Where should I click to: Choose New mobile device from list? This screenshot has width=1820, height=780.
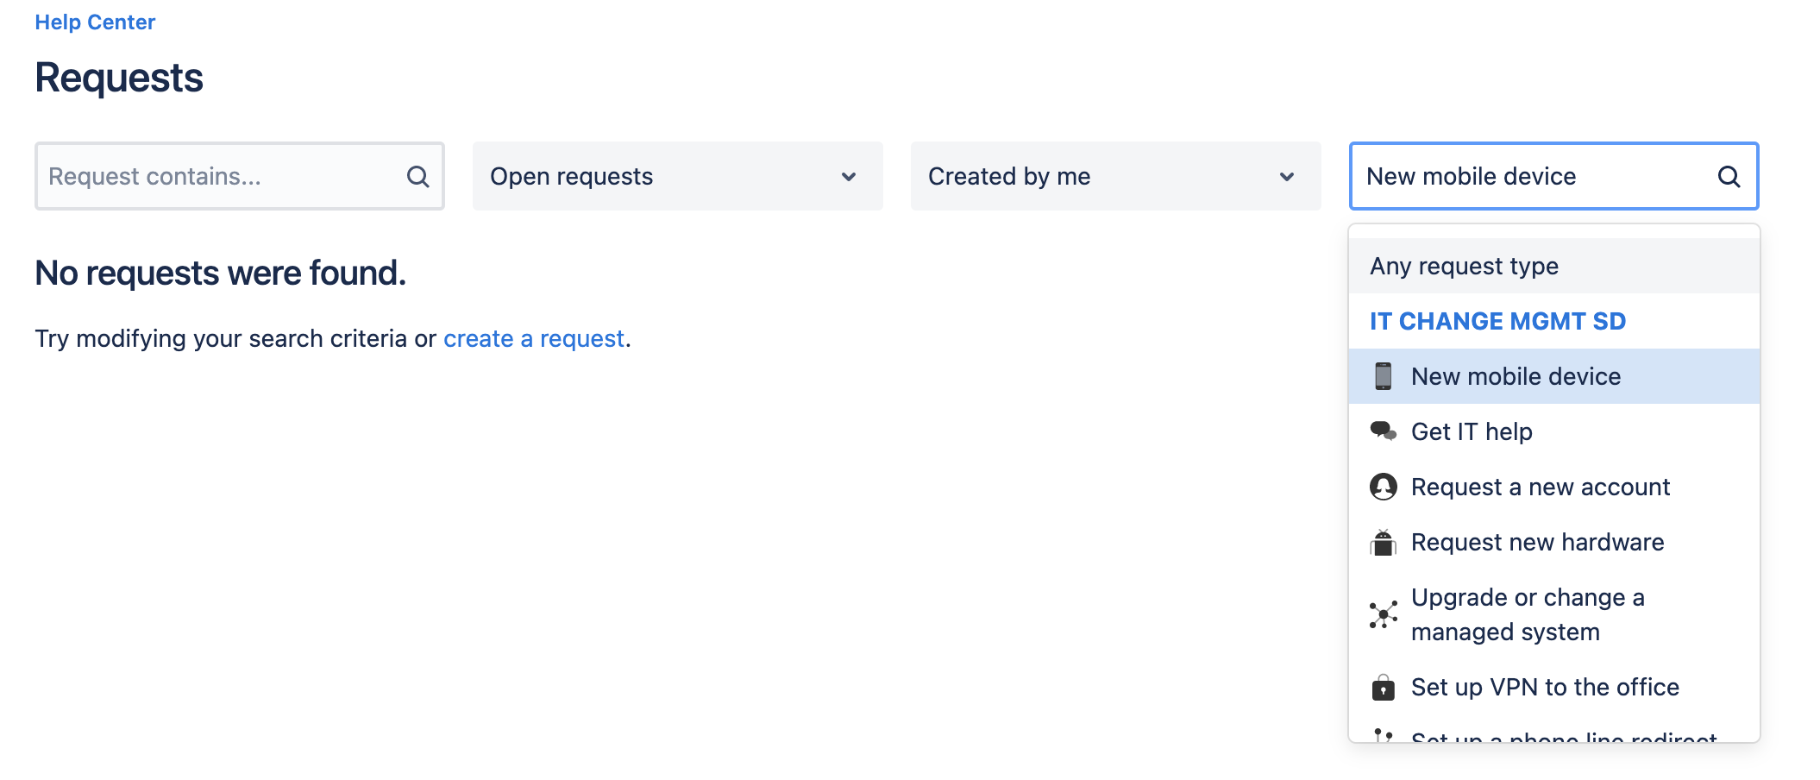click(1553, 376)
